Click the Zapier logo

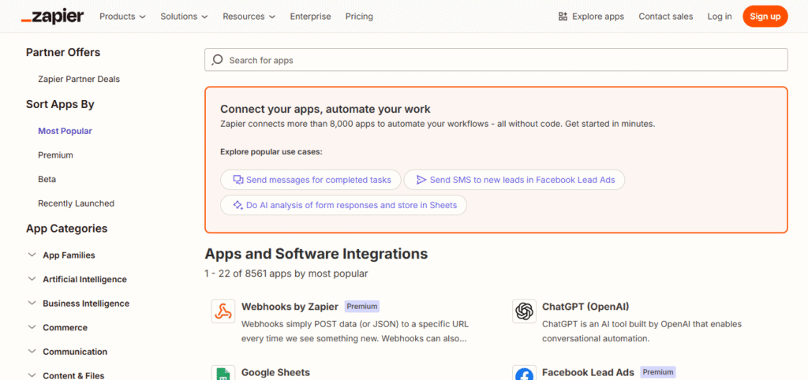[x=52, y=17]
